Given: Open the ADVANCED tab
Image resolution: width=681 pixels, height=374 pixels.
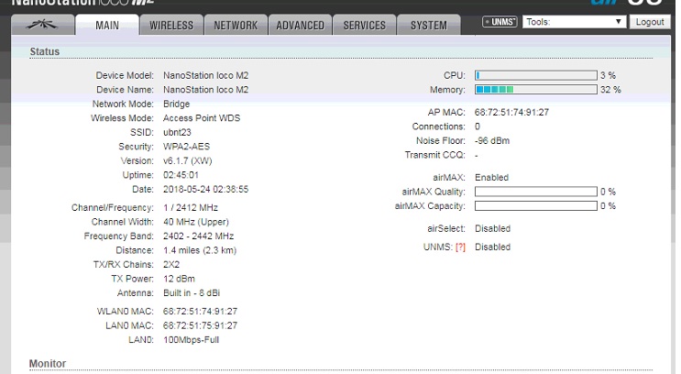Looking at the screenshot, I should [x=300, y=25].
